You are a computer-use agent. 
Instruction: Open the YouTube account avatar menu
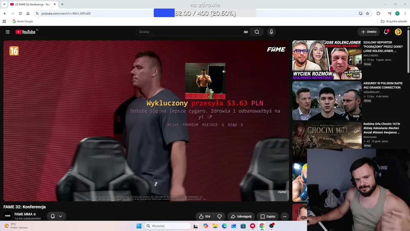pyautogui.click(x=398, y=32)
